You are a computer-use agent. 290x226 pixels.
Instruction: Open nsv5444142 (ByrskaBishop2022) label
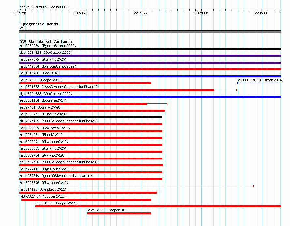point(48,169)
